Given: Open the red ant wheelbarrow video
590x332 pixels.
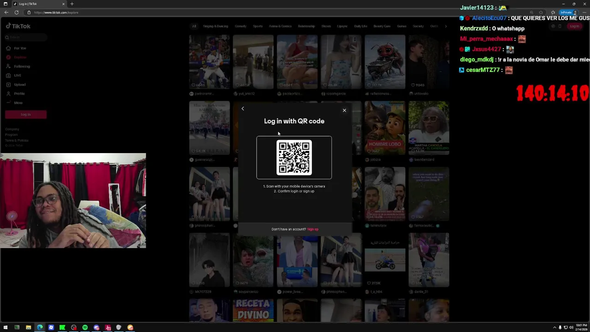Looking at the screenshot, I should click(385, 62).
